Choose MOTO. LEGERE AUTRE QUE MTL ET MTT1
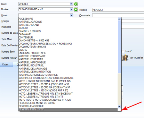 tap(68, 97)
